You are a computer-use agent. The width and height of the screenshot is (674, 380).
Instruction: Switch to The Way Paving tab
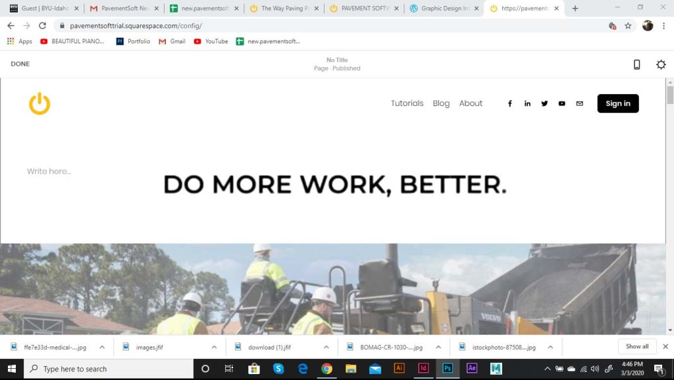pos(283,9)
